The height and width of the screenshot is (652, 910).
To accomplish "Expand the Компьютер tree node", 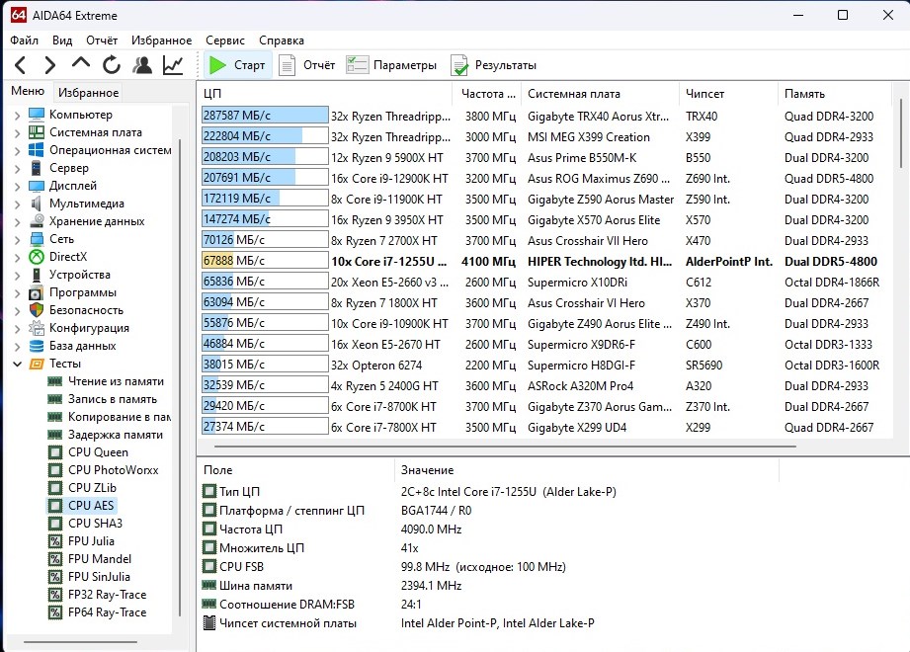I will click(17, 115).
